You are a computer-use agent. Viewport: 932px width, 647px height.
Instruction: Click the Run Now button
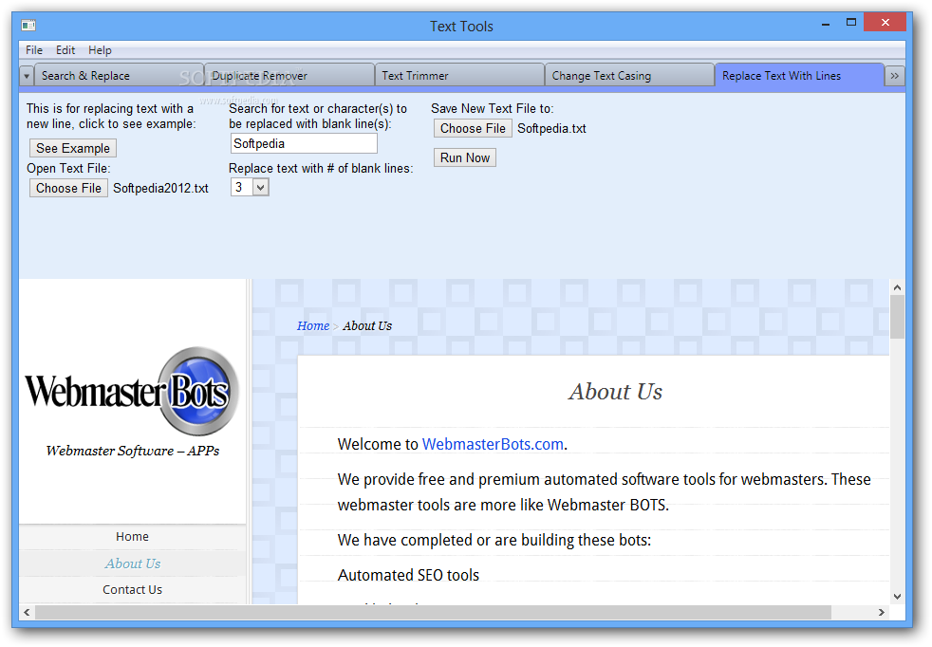pyautogui.click(x=465, y=157)
